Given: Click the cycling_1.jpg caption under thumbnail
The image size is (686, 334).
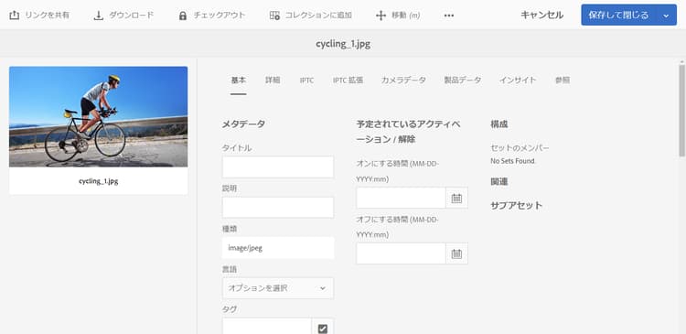Looking at the screenshot, I should coord(99,181).
